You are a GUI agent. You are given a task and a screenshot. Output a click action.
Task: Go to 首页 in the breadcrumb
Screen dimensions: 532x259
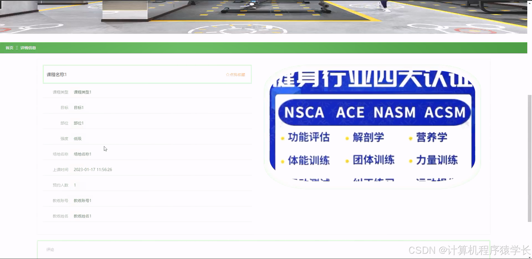point(9,48)
